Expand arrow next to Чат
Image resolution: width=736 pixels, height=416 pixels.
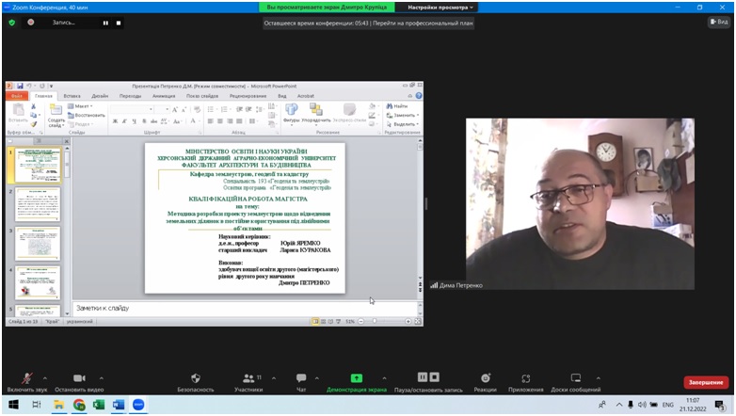[x=317, y=378]
